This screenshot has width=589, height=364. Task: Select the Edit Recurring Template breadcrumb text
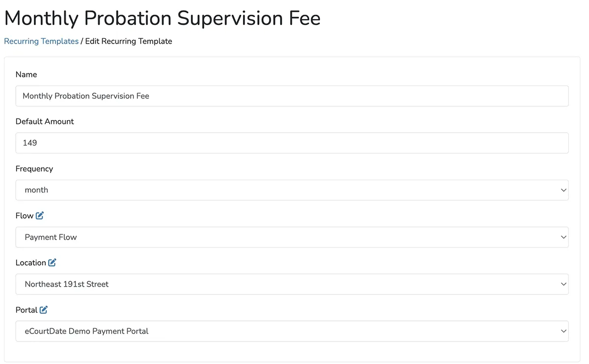pyautogui.click(x=128, y=41)
